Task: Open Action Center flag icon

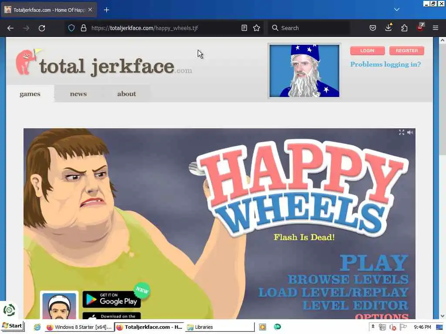Action: tap(403, 327)
